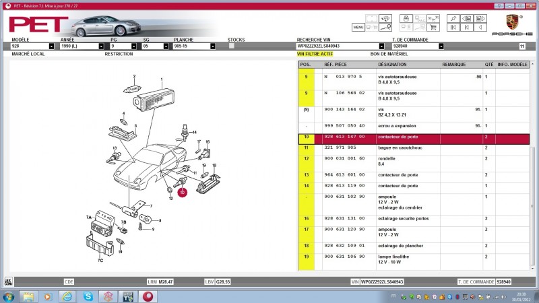The height and width of the screenshot is (303, 539).
Task: Open the T. DE COMMANDE dropdown arrow
Action: pos(441,46)
